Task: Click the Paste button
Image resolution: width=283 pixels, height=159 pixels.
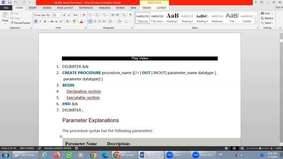Action: click(5, 18)
